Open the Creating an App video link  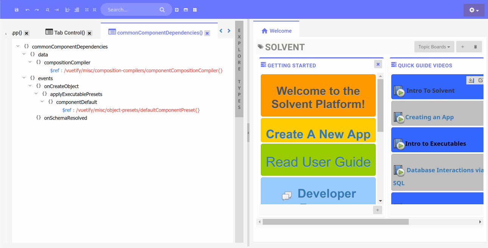pos(429,117)
